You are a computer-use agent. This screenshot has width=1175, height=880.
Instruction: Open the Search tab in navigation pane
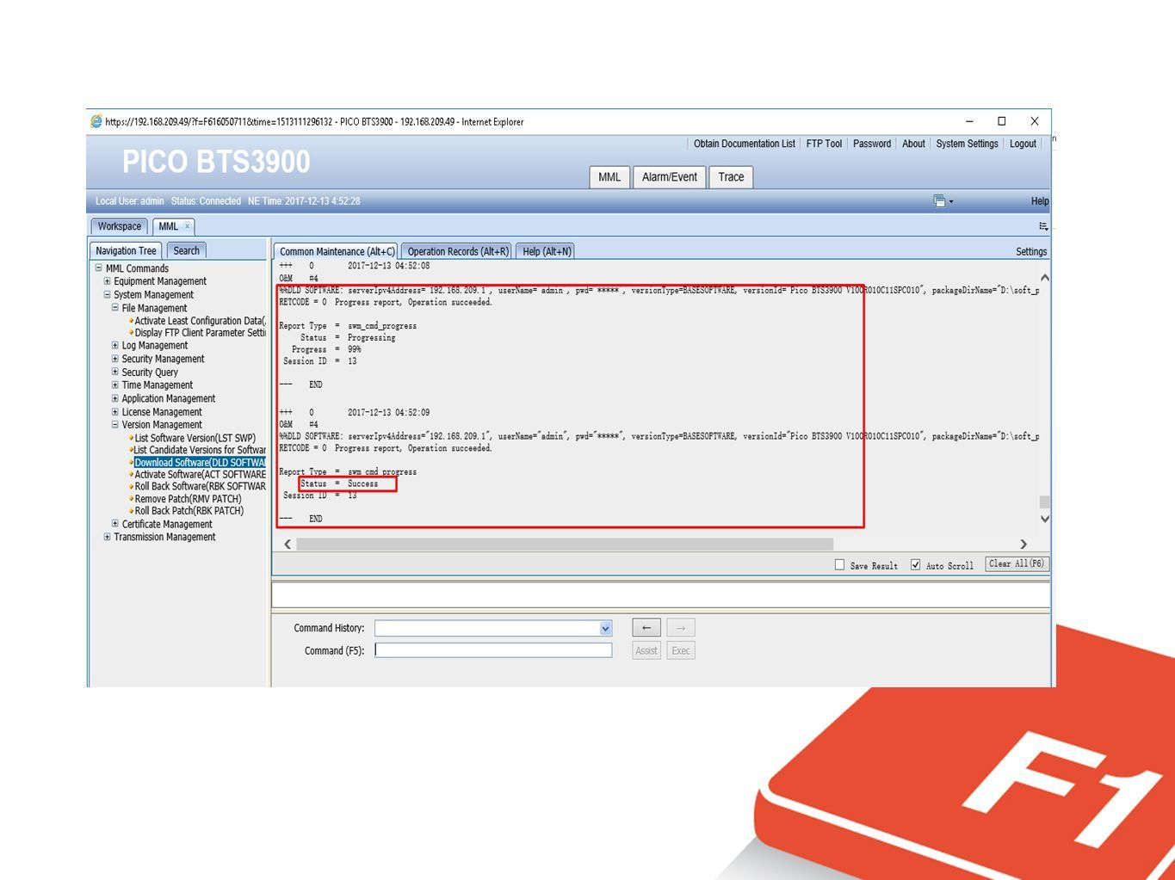(x=186, y=250)
